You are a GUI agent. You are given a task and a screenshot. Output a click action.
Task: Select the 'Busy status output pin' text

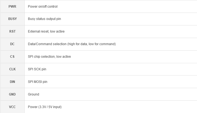click(x=44, y=19)
